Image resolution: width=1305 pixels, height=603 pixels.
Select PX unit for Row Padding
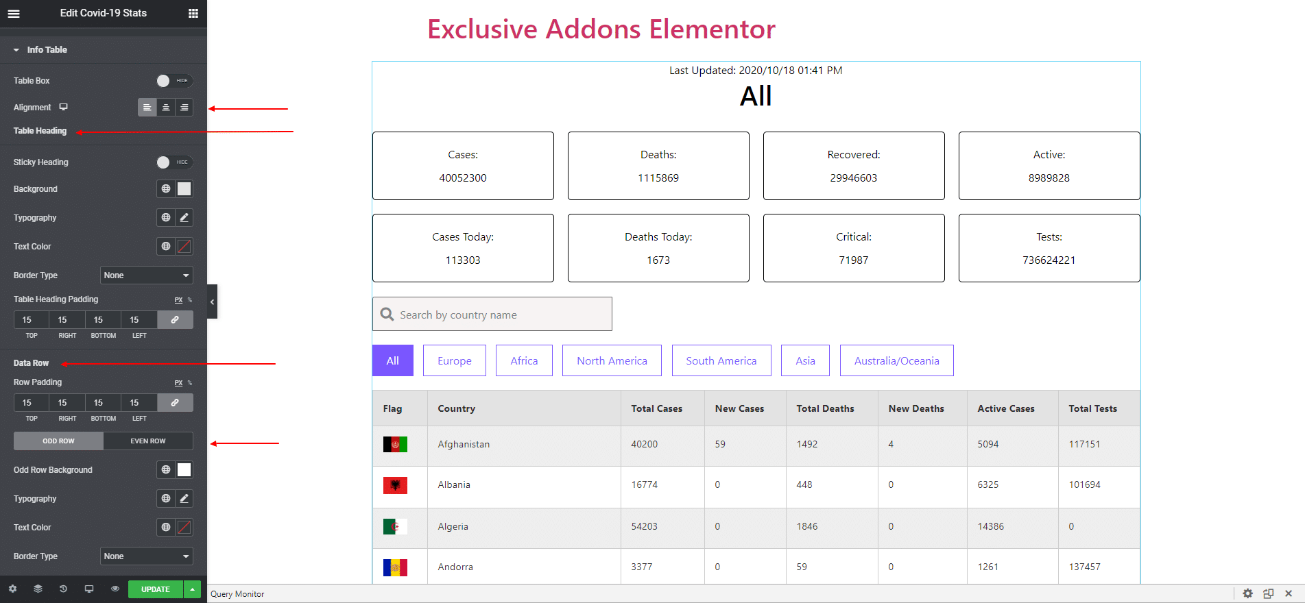[x=178, y=383]
